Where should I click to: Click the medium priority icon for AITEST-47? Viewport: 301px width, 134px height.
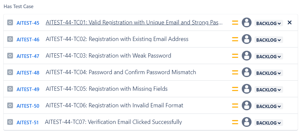click(x=235, y=56)
